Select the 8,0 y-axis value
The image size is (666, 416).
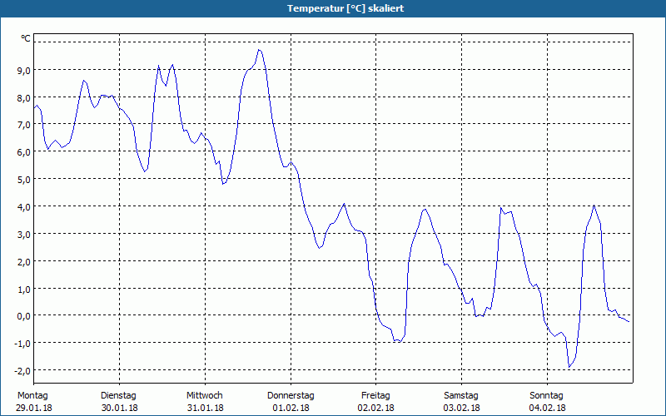pos(23,97)
